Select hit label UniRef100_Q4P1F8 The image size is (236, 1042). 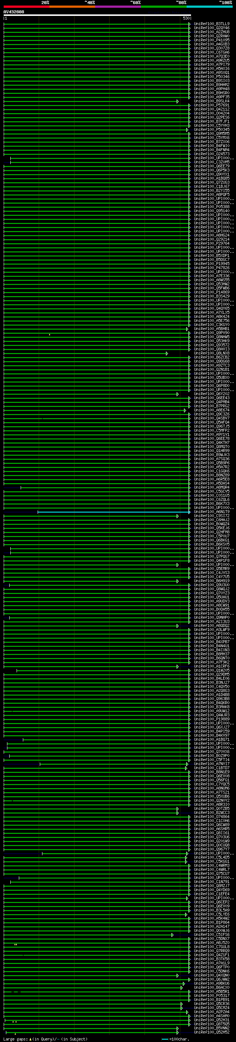pos(212,561)
